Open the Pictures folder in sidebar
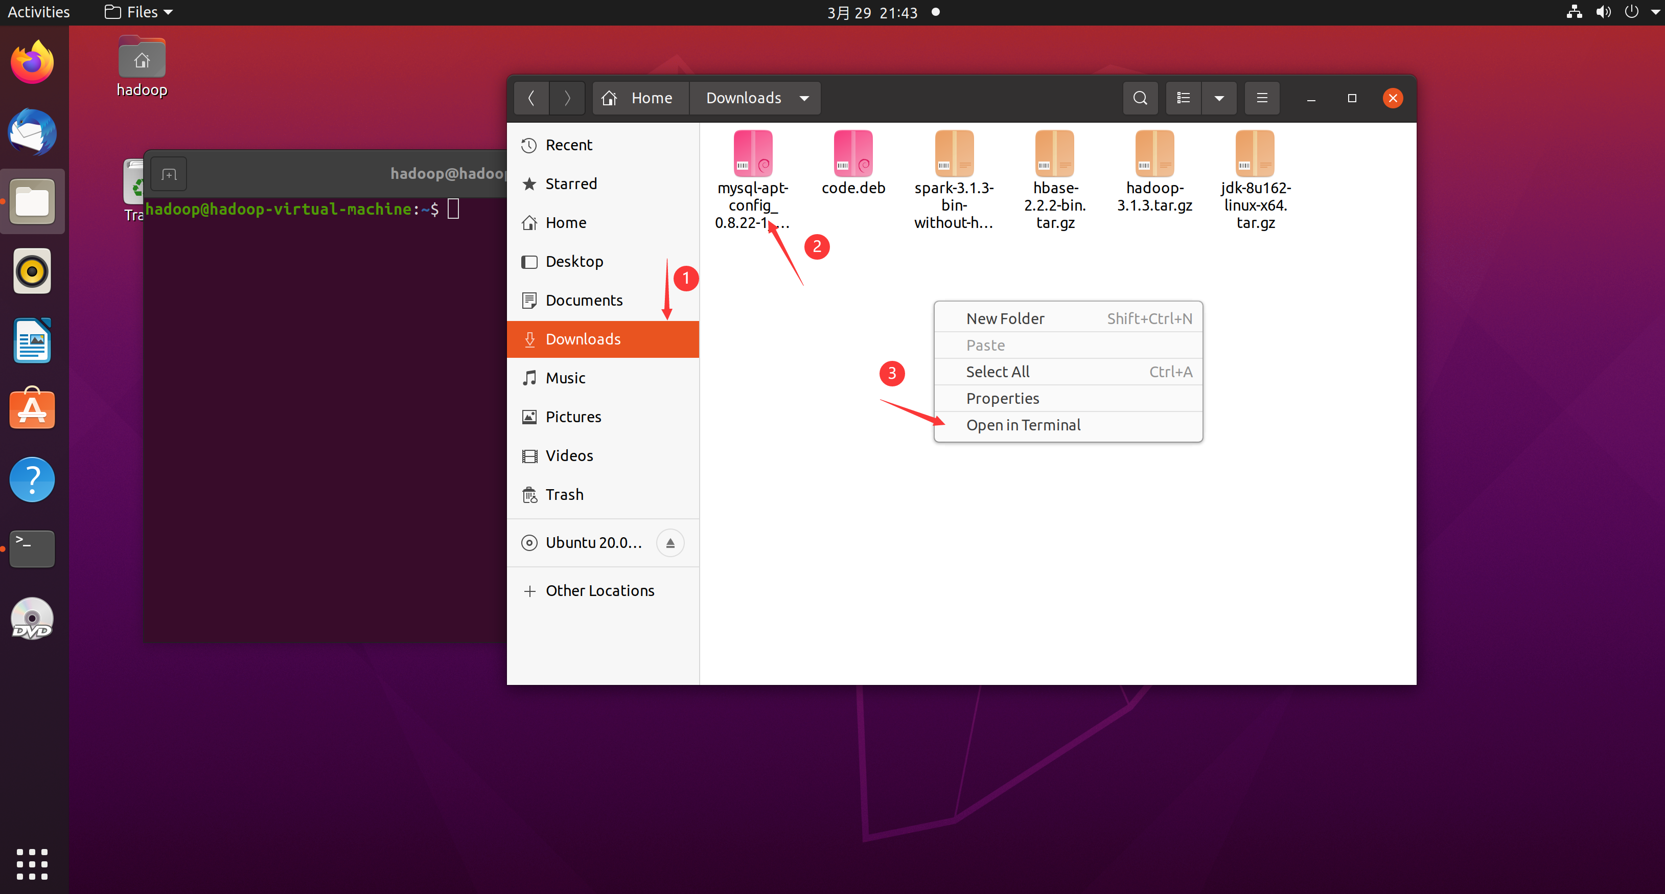 click(573, 416)
